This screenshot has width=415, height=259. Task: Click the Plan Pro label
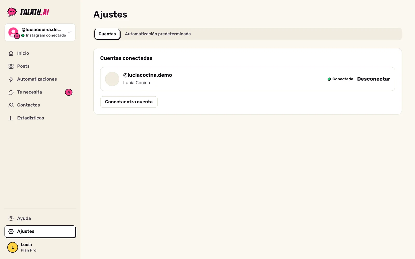point(29,250)
